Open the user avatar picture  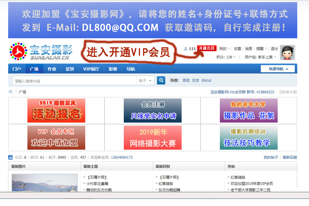287,52
